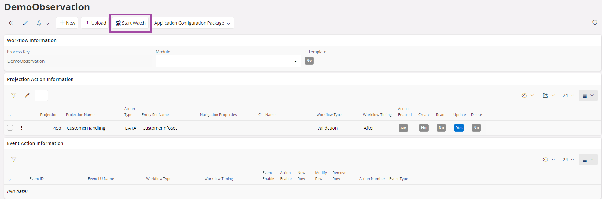Image resolution: width=602 pixels, height=199 pixels.
Task: Toggle the Is Template 'No' badge
Action: click(x=309, y=61)
